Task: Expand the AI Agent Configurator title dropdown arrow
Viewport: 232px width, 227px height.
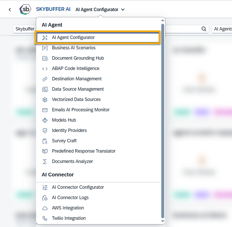Action: click(x=123, y=10)
